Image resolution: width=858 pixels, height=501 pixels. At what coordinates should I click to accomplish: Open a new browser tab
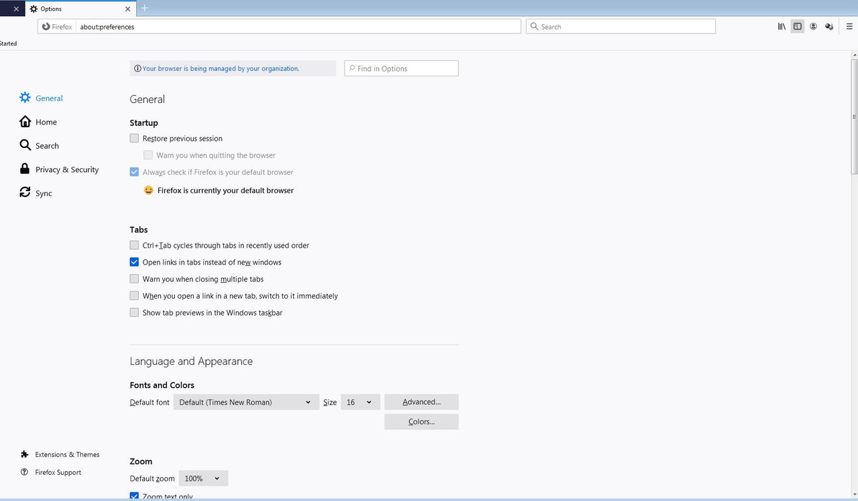pyautogui.click(x=144, y=9)
